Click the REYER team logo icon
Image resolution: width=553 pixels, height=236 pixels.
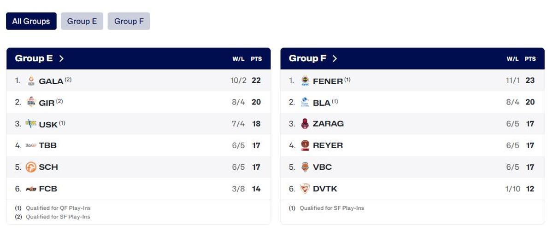coord(305,145)
